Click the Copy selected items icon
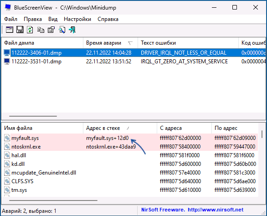The height and width of the screenshot is (216, 267). 41,30
